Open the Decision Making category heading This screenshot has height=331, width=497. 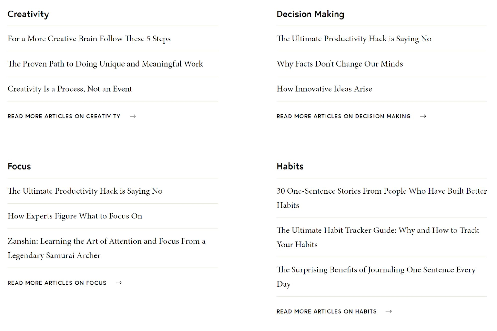(310, 14)
